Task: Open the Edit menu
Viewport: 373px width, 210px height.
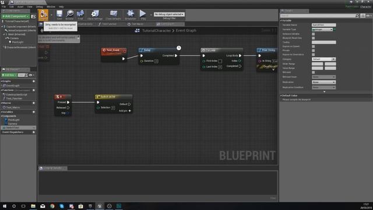Action: pos(12,6)
